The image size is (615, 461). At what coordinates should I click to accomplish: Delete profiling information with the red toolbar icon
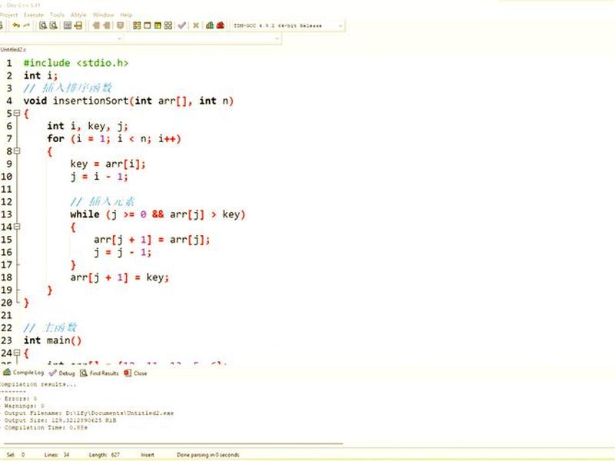(x=221, y=25)
